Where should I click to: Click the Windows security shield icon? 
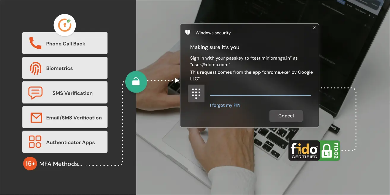pyautogui.click(x=188, y=33)
